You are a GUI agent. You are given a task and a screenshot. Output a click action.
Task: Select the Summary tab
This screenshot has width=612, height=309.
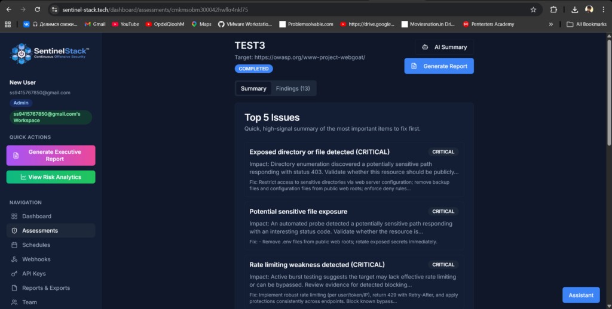253,88
